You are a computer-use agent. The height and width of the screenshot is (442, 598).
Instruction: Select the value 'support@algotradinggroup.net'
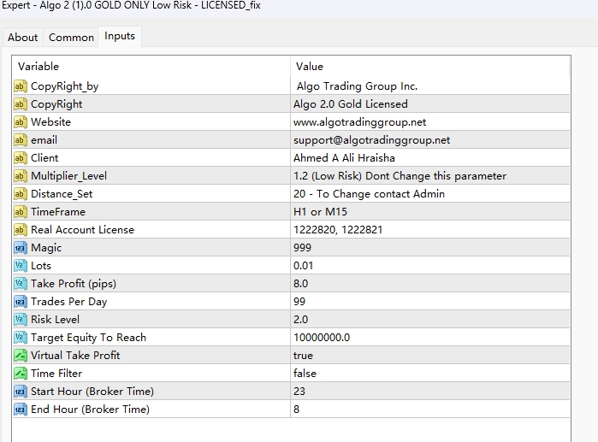(371, 140)
